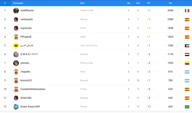The image size is (192, 113).
Task: Open the Arabic-named manager's profile
Action: click(27, 46)
